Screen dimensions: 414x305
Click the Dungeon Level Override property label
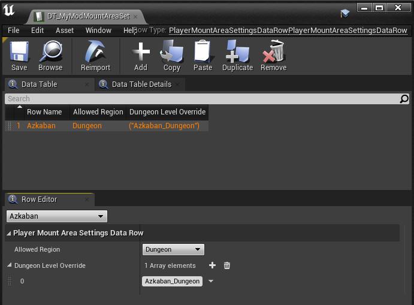50,265
